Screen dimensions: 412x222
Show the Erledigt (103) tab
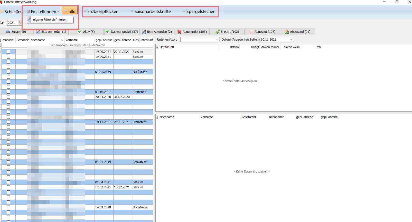(x=227, y=32)
